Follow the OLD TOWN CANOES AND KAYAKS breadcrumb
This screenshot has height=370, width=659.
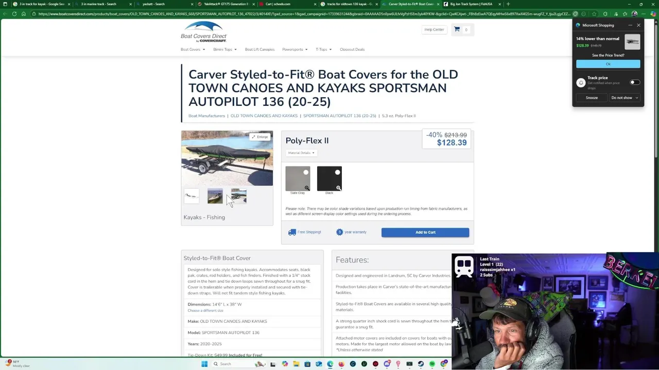click(x=264, y=116)
